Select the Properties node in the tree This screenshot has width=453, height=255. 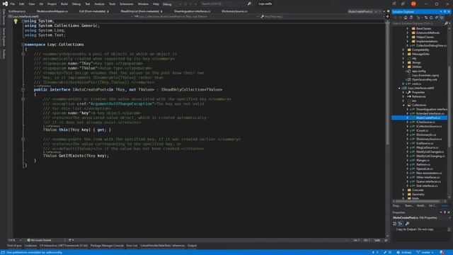pyautogui.click(x=418, y=93)
